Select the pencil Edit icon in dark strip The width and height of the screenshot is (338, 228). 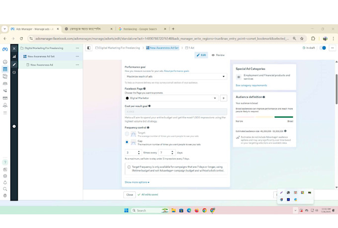(14, 64)
